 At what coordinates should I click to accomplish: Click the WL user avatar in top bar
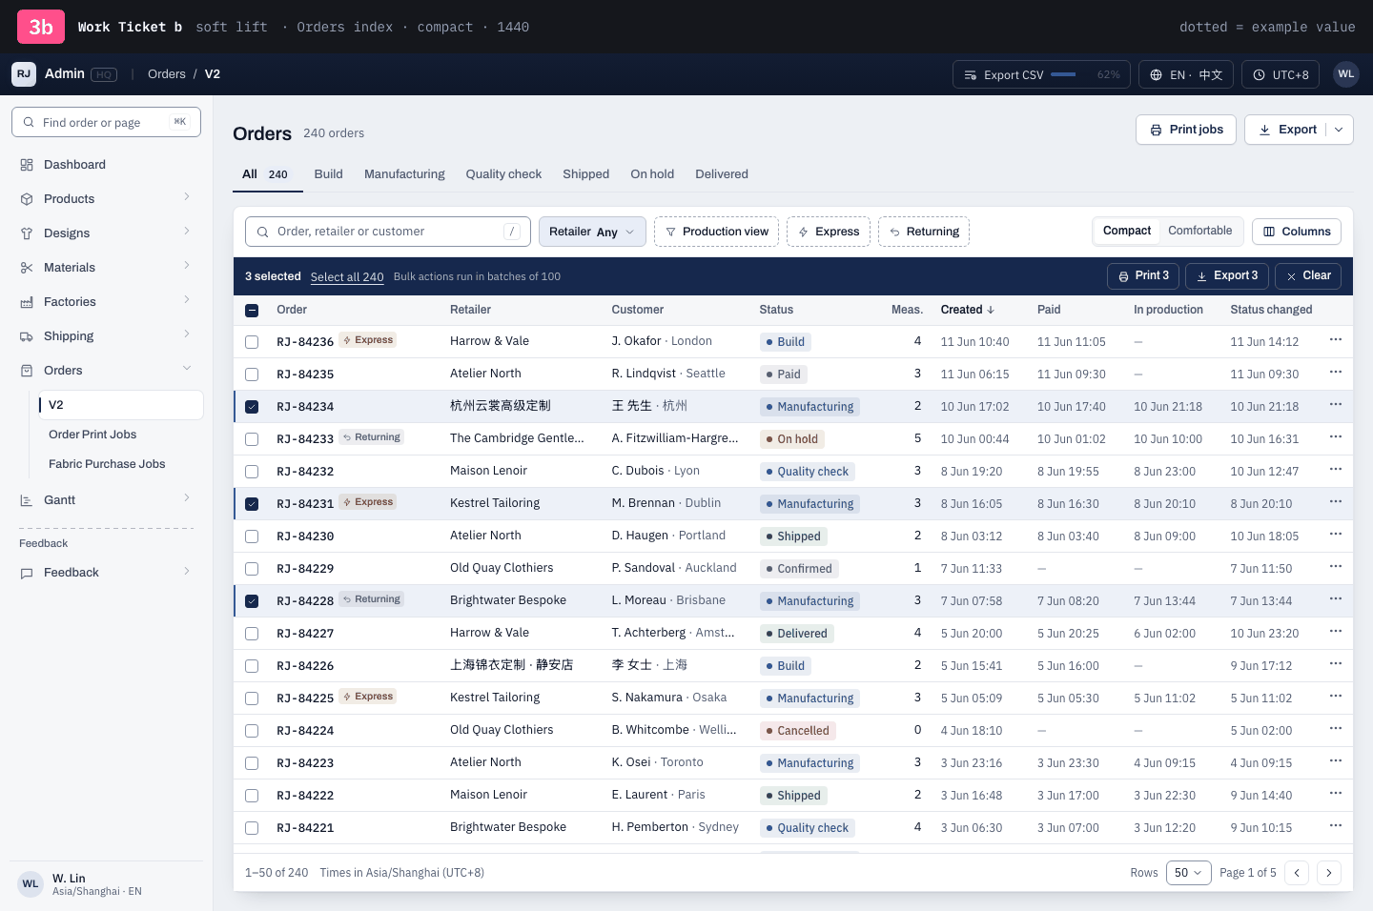pyautogui.click(x=1346, y=74)
